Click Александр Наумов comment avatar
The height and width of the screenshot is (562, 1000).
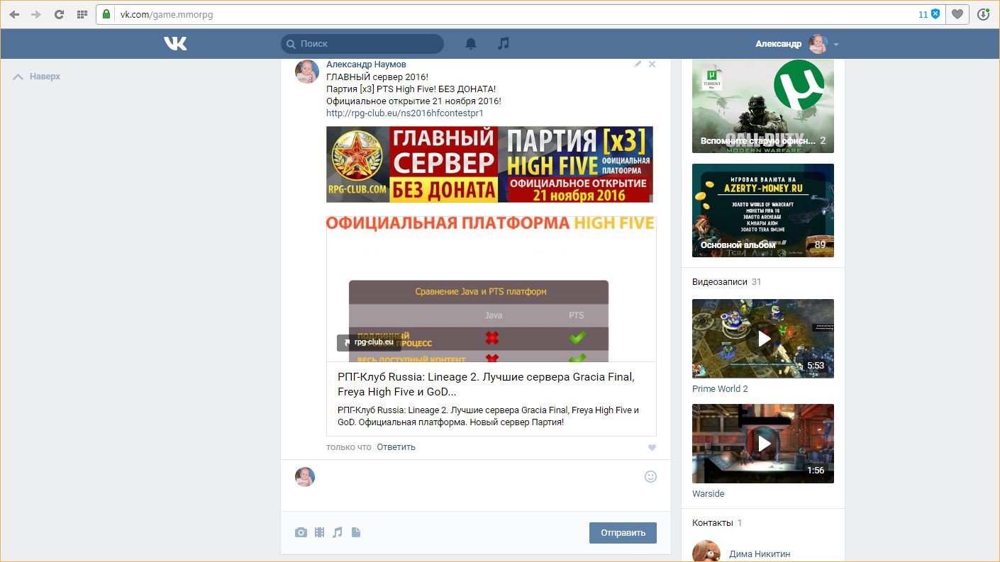[x=307, y=72]
